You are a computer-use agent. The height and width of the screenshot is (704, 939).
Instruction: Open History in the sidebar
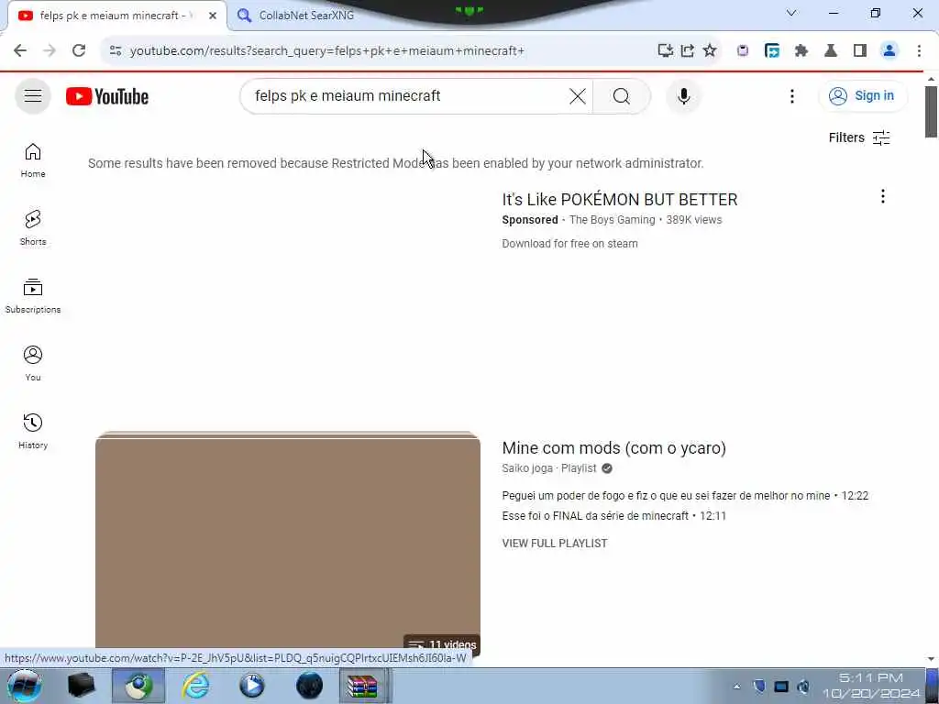click(x=33, y=431)
